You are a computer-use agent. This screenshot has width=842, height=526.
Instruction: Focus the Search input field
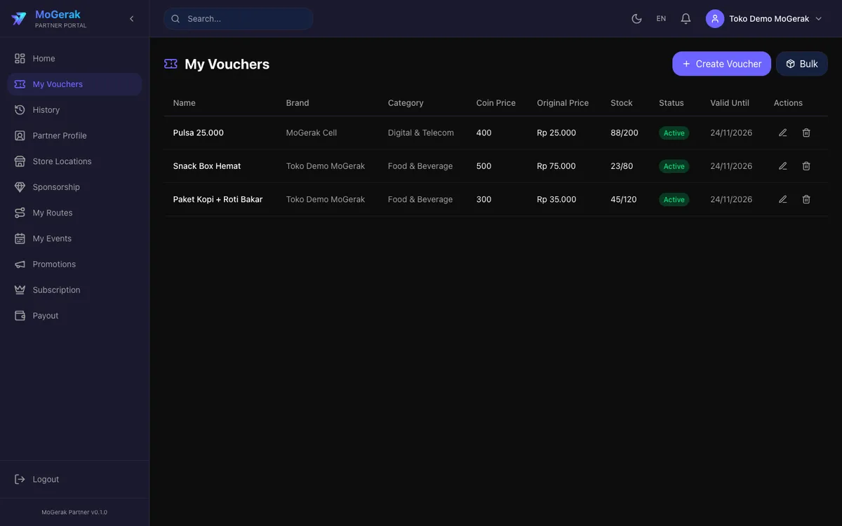pyautogui.click(x=239, y=19)
